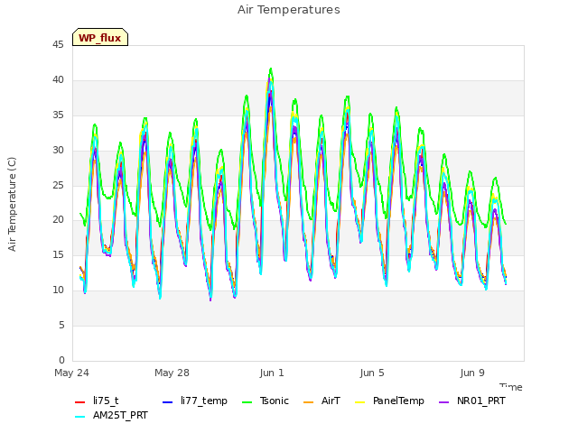Click the orange AirT legend color marker

click(309, 402)
